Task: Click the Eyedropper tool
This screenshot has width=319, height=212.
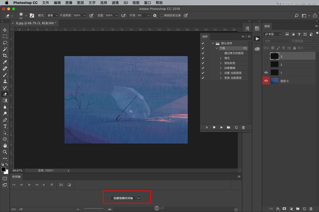Action: 5,62
